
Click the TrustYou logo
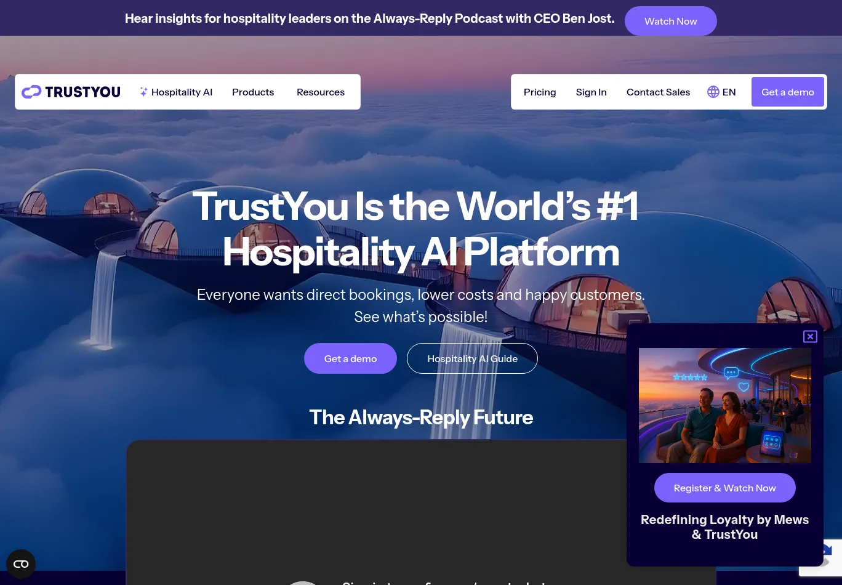71,92
